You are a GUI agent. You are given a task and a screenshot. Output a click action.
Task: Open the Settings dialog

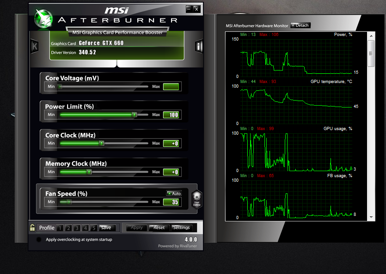pyautogui.click(x=181, y=227)
